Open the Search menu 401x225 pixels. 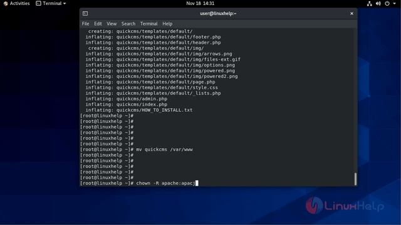[x=128, y=24]
